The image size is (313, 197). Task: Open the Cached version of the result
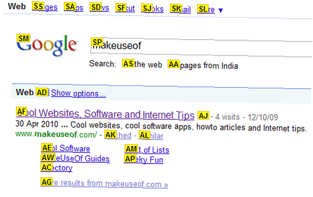click(x=118, y=135)
